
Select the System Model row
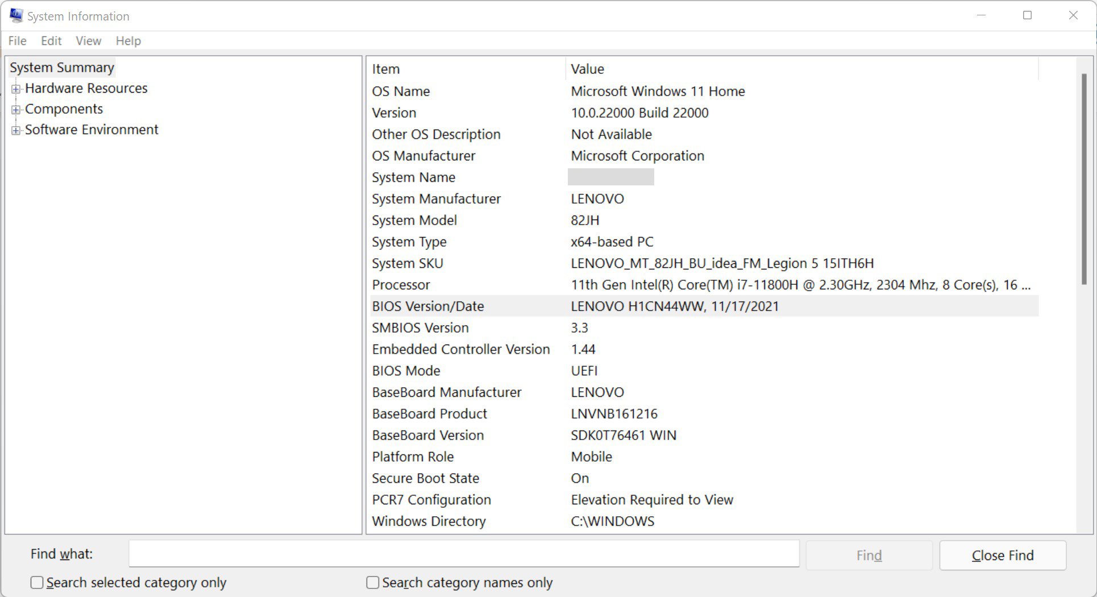pos(704,220)
